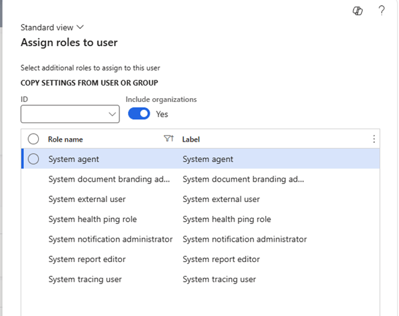399x316 pixels.
Task: Click System report editor label cell
Action: click(221, 259)
